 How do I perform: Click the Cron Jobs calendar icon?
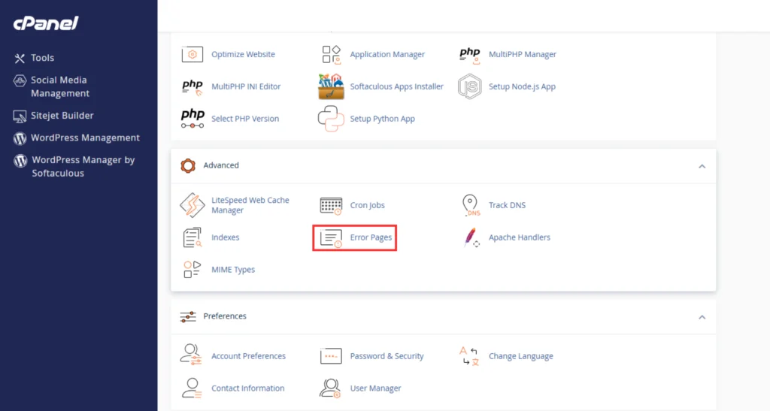click(331, 206)
